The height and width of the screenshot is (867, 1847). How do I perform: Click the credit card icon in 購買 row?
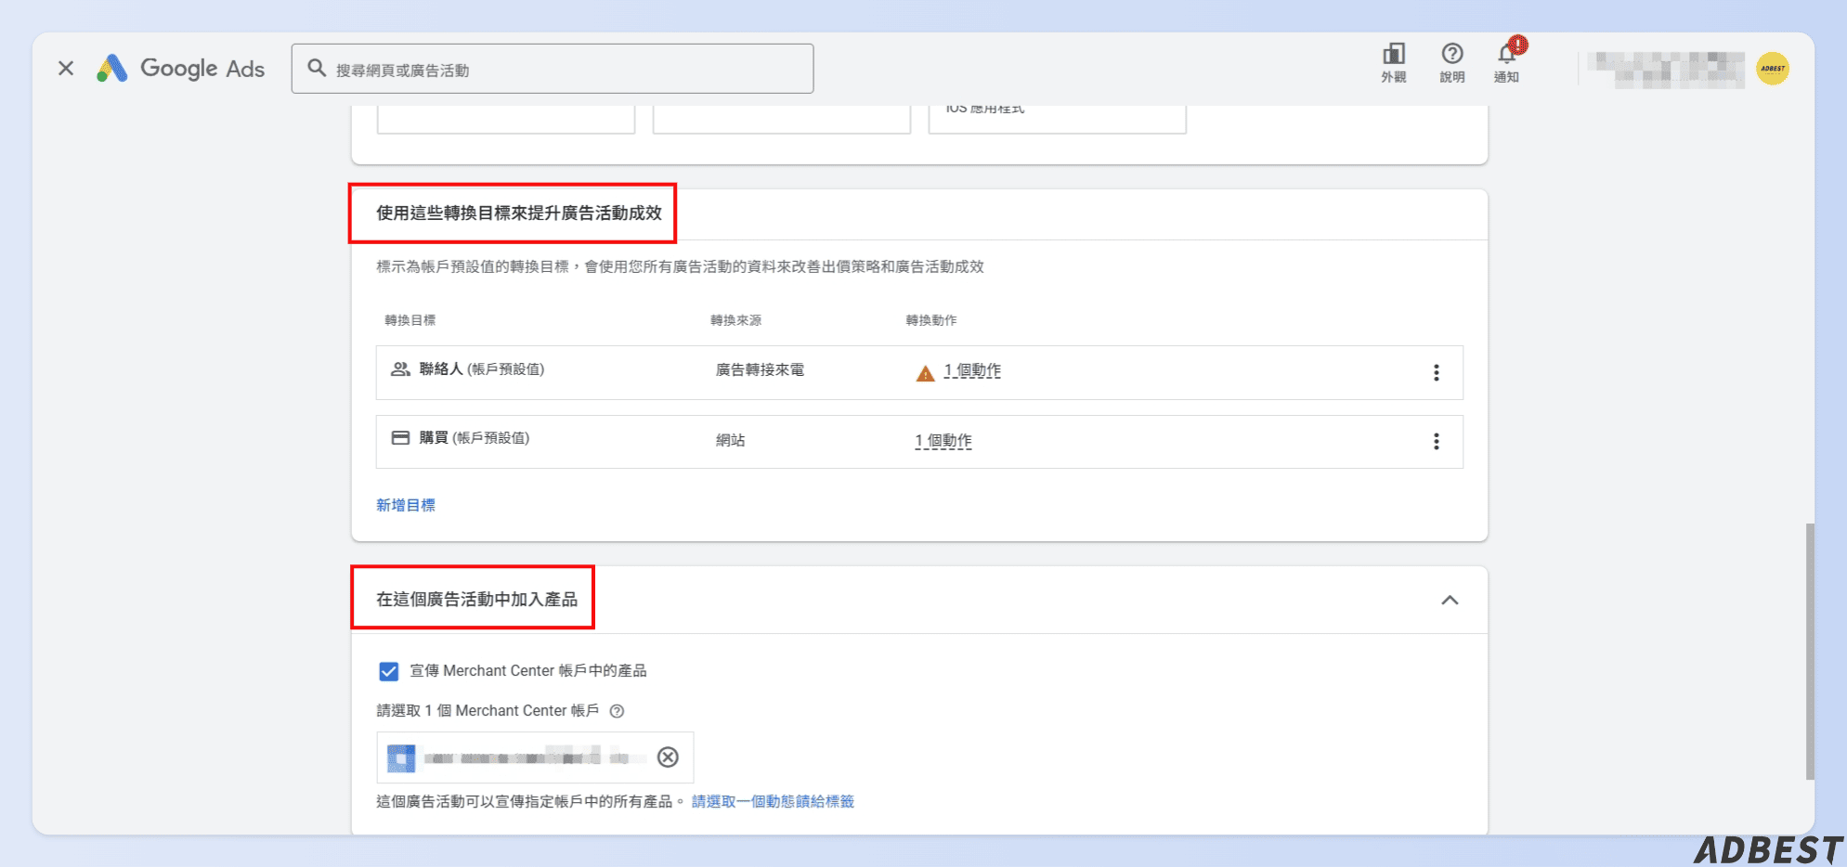pyautogui.click(x=400, y=437)
